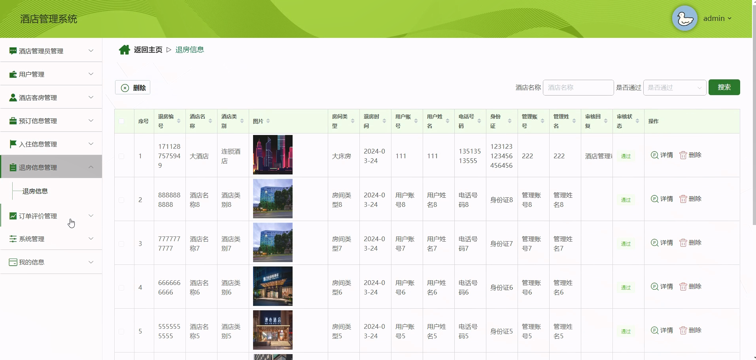Sort by 退房编号 column arrows
756x360 pixels.
click(x=179, y=121)
